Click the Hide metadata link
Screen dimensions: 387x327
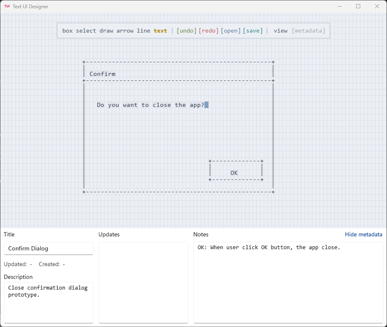point(363,234)
